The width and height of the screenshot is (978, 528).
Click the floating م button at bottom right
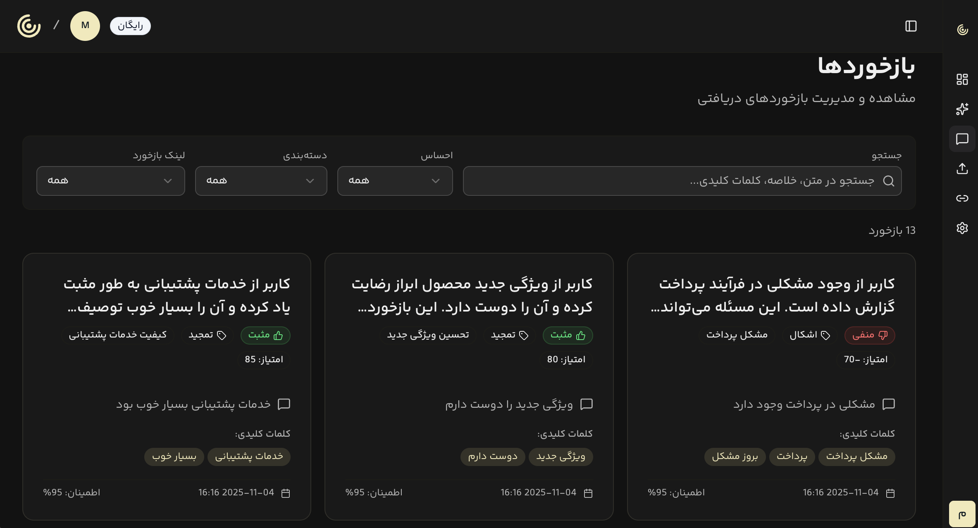click(x=963, y=514)
